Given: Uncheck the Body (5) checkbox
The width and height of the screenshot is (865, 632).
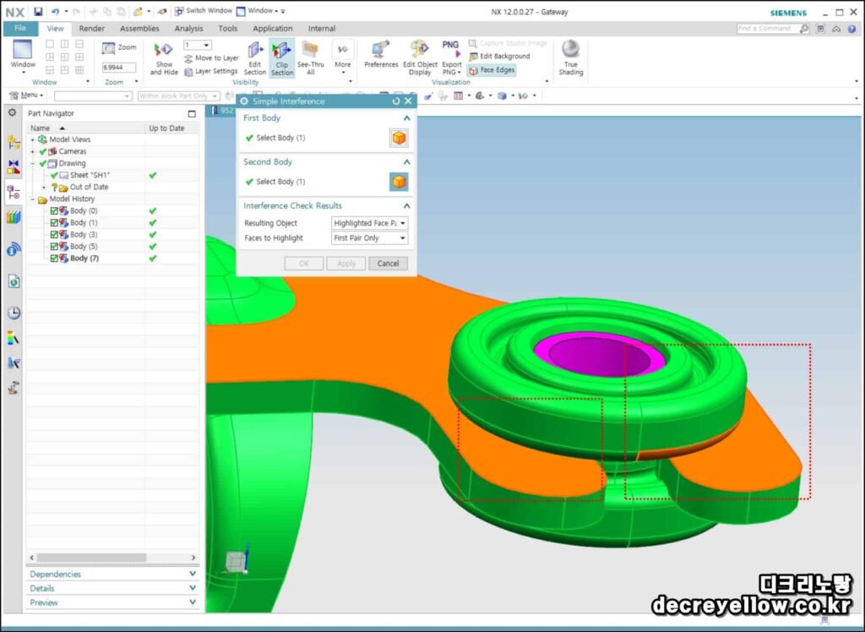Looking at the screenshot, I should pos(54,246).
